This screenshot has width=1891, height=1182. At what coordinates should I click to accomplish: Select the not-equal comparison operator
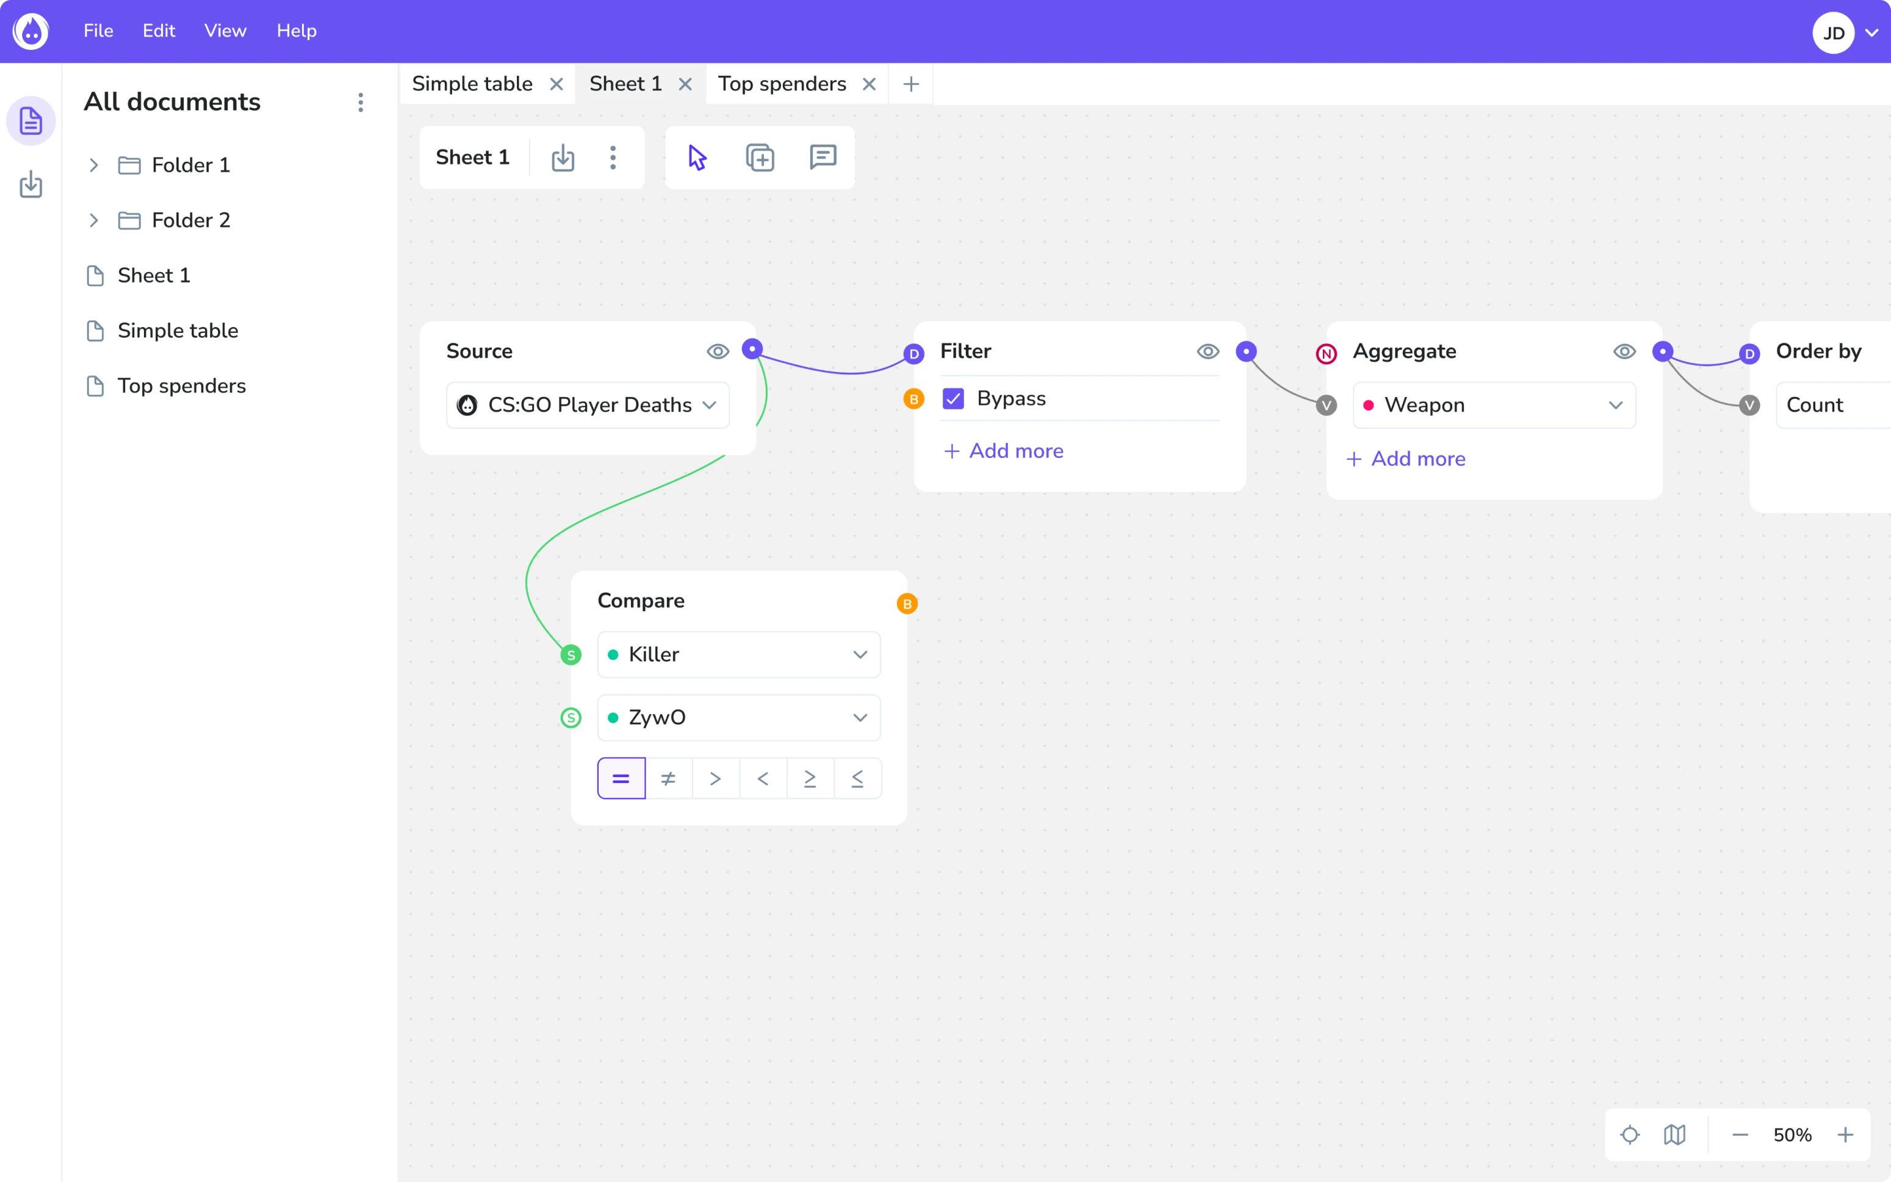(x=668, y=779)
